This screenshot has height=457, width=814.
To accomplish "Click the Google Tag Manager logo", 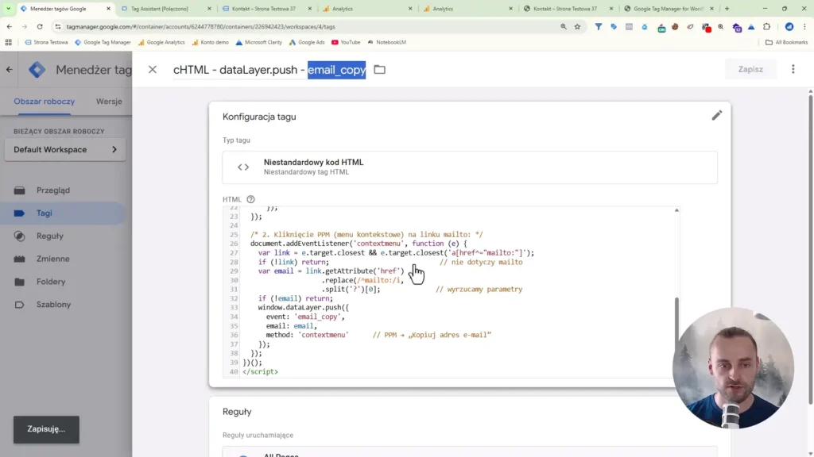I will click(37, 70).
